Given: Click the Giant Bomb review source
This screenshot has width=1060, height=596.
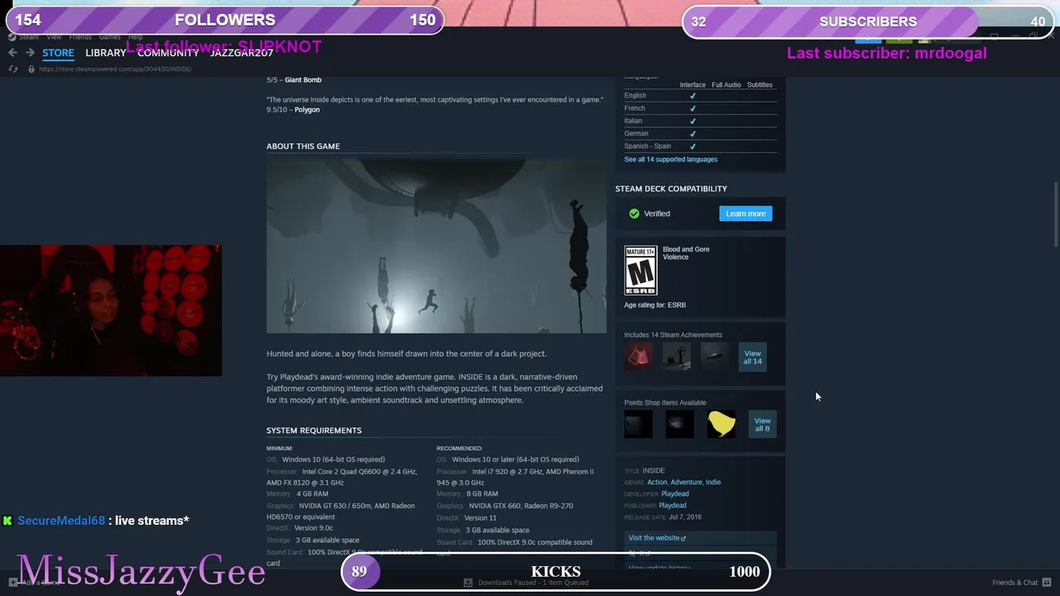Looking at the screenshot, I should [x=303, y=80].
